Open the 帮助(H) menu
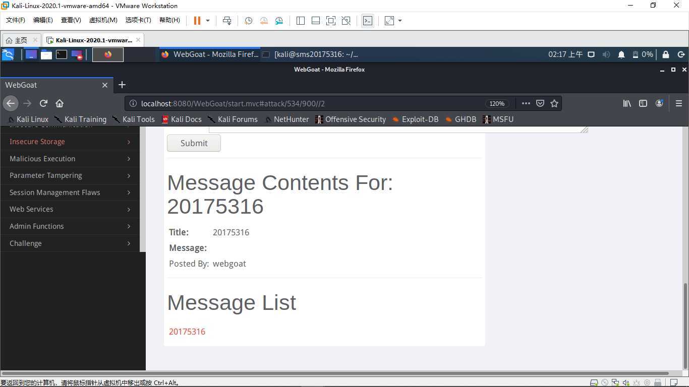The width and height of the screenshot is (689, 387). (x=169, y=20)
